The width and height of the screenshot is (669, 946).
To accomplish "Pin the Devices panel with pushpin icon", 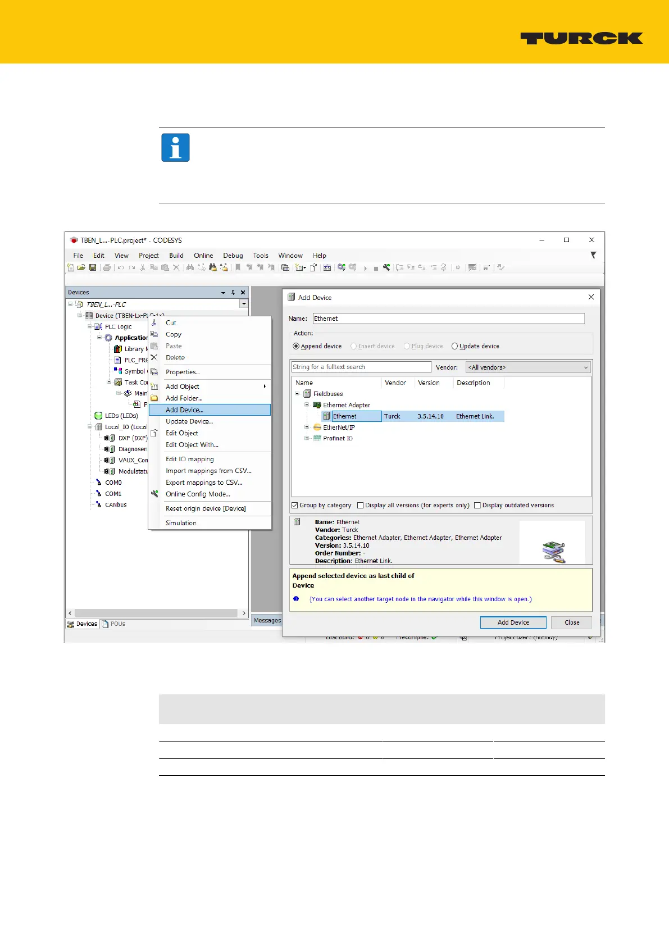I will [x=233, y=292].
